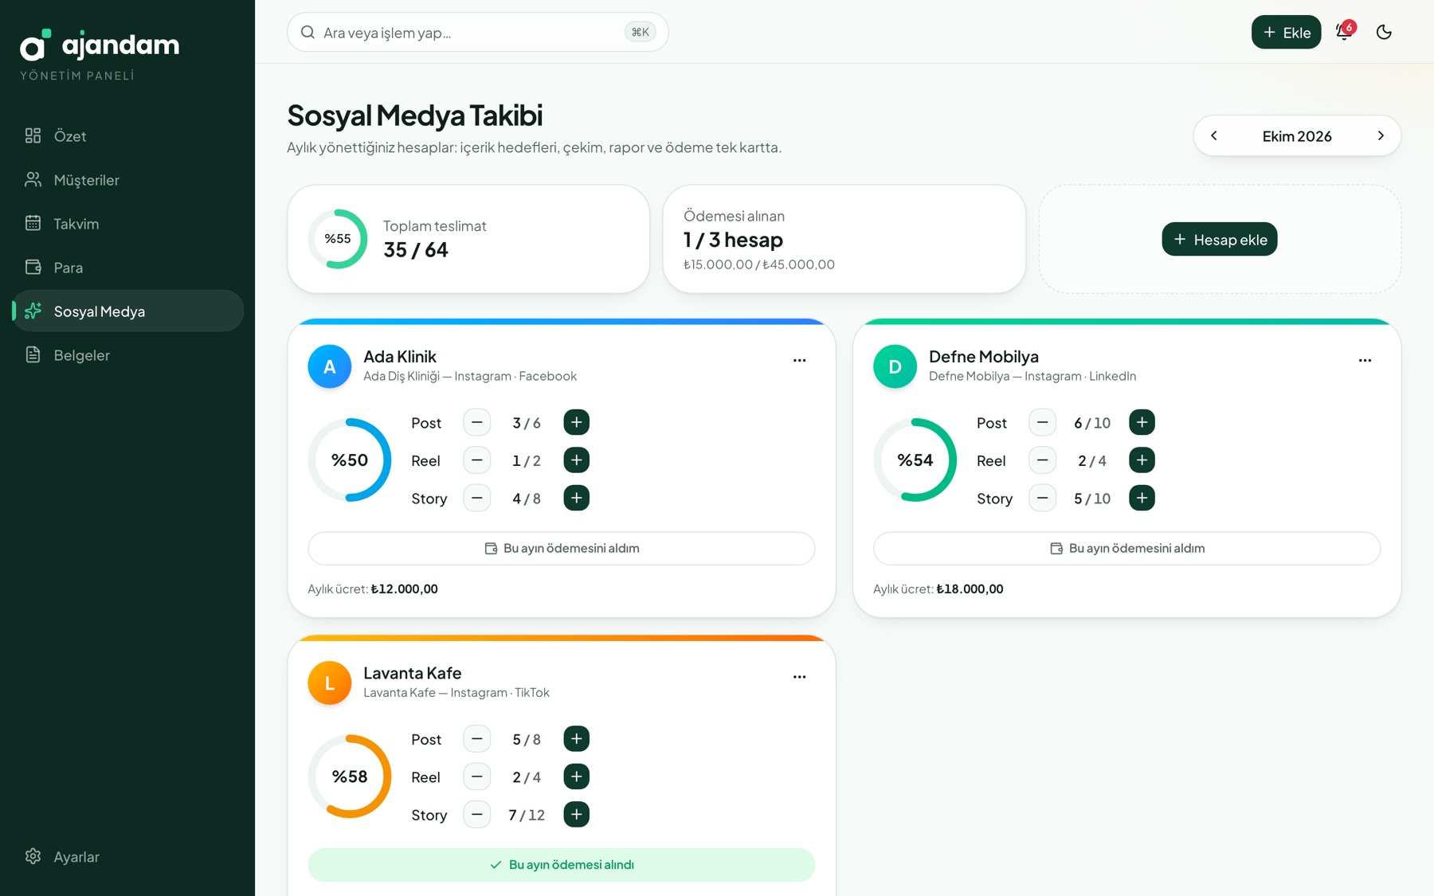Decrease Defne Mobilya Reel count

pos(1042,460)
